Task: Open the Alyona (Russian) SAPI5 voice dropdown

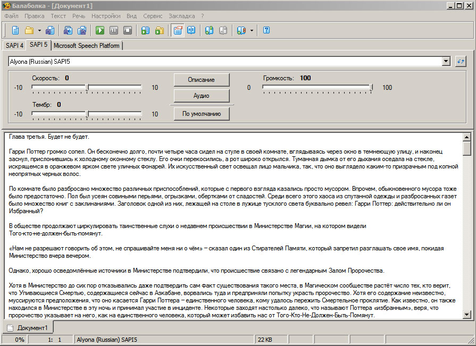Action: (229, 62)
